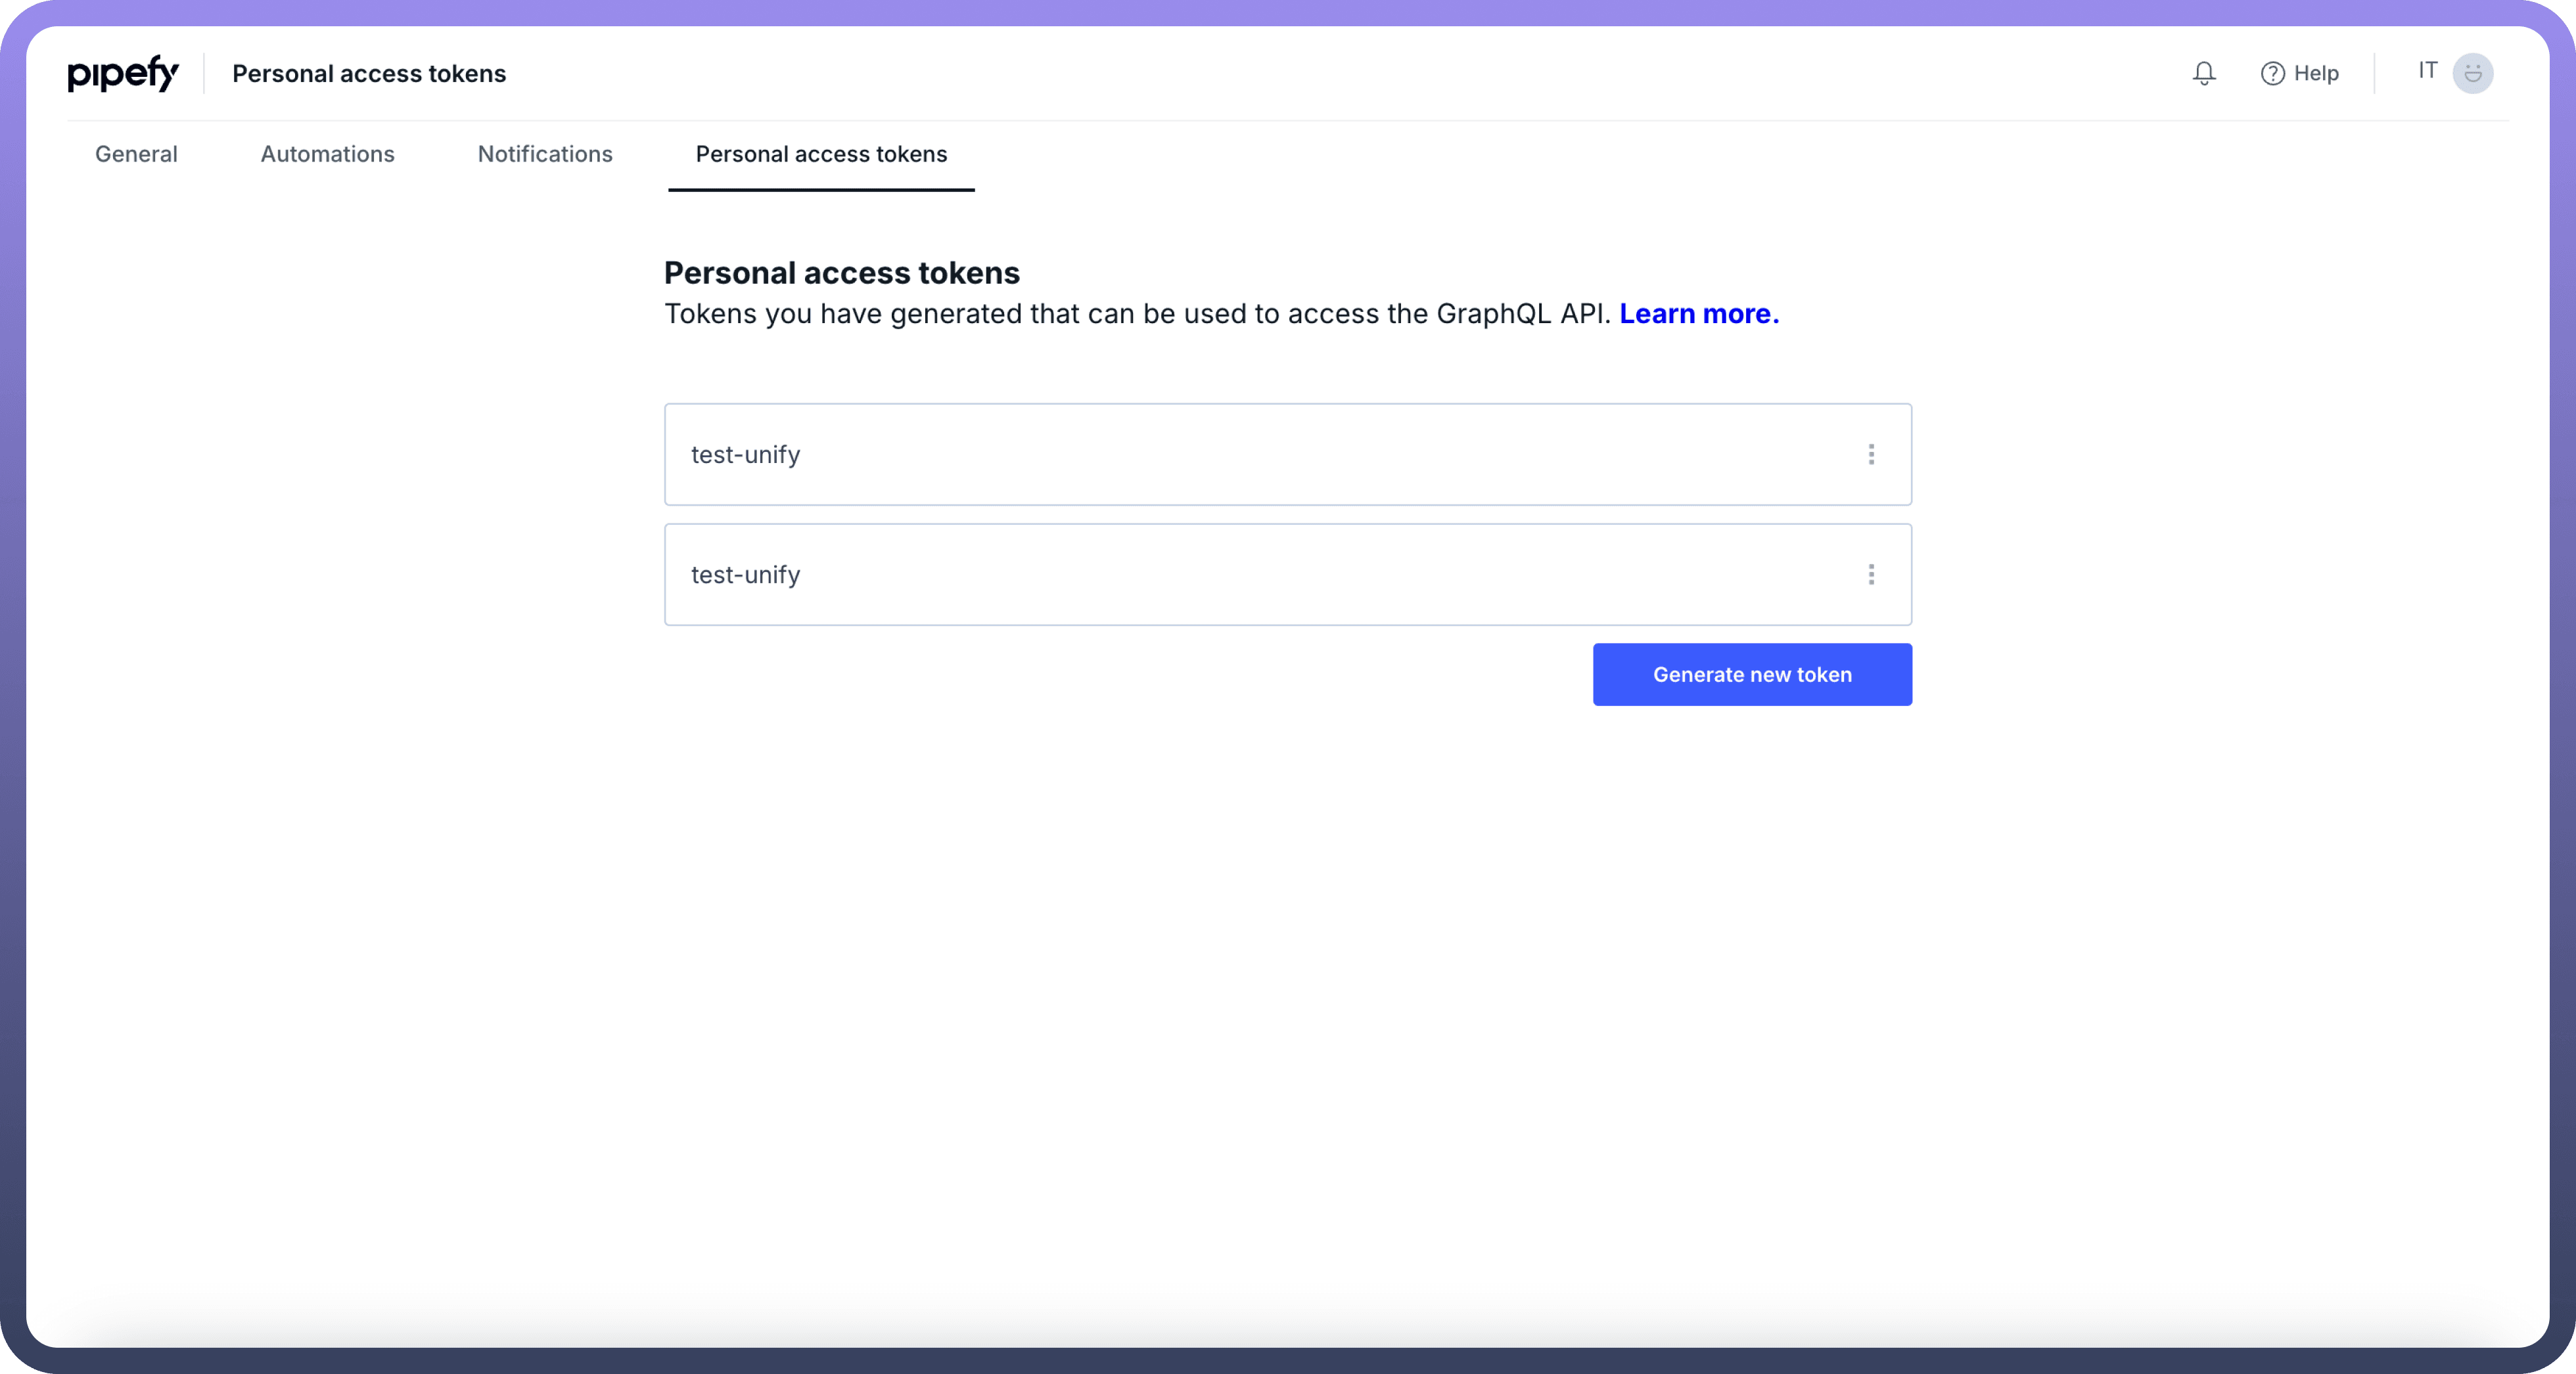The width and height of the screenshot is (2576, 1374).
Task: Click the words 'GraphQL API' in description
Action: (x=1521, y=314)
